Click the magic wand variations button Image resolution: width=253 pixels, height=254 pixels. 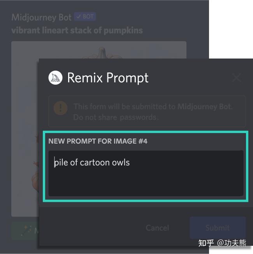(25, 230)
